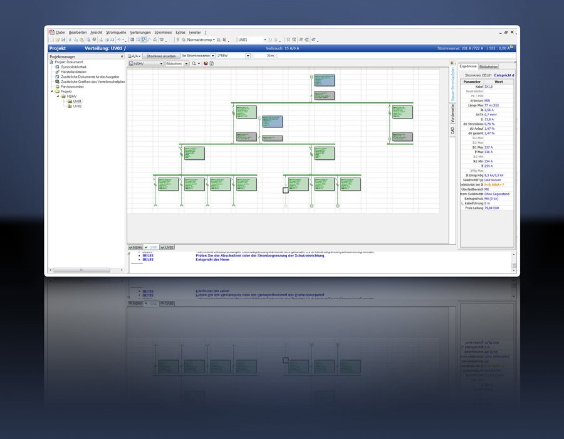This screenshot has width=564, height=439.
Task: Select Projekt Dokument1 in the tree
Action: [69, 62]
